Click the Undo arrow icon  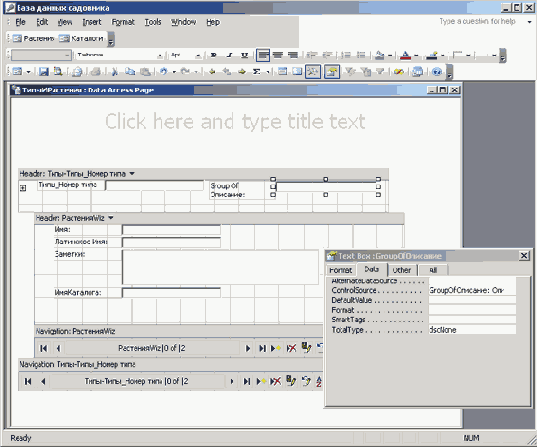tap(163, 72)
